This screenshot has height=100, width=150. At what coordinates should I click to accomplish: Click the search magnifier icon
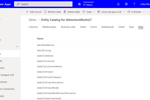point(18,4)
